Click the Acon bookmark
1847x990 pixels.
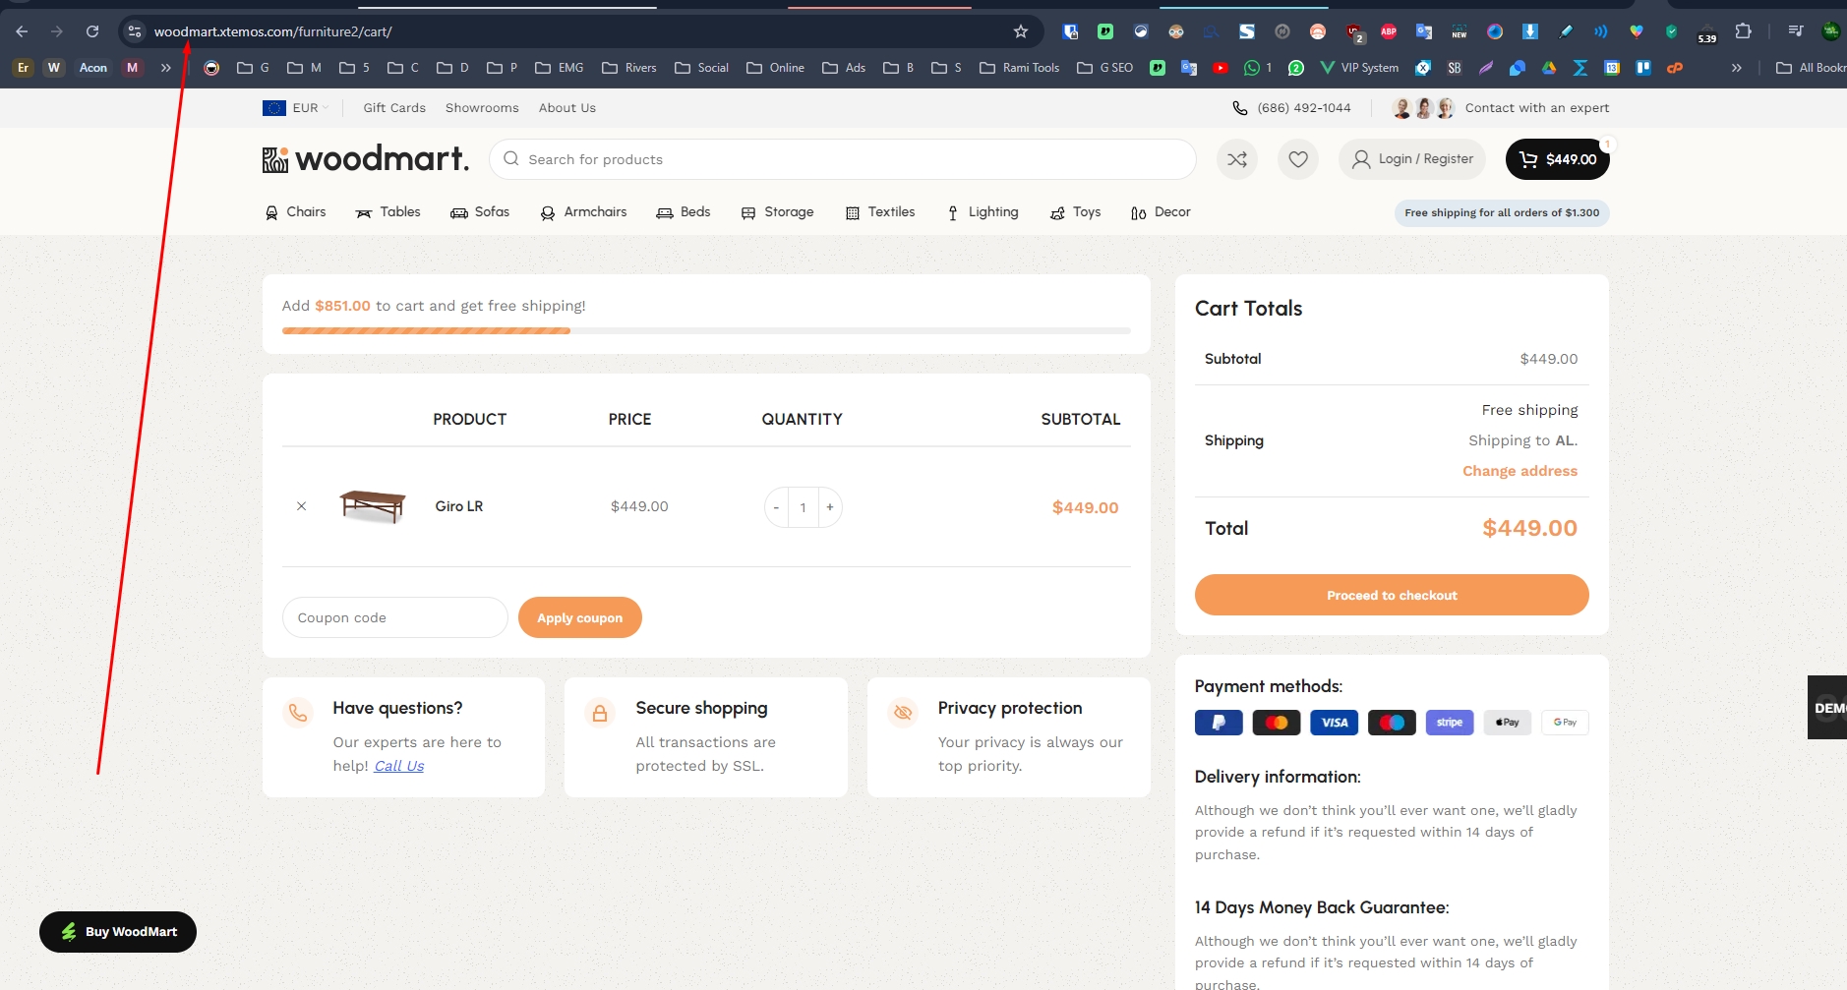pyautogui.click(x=93, y=68)
